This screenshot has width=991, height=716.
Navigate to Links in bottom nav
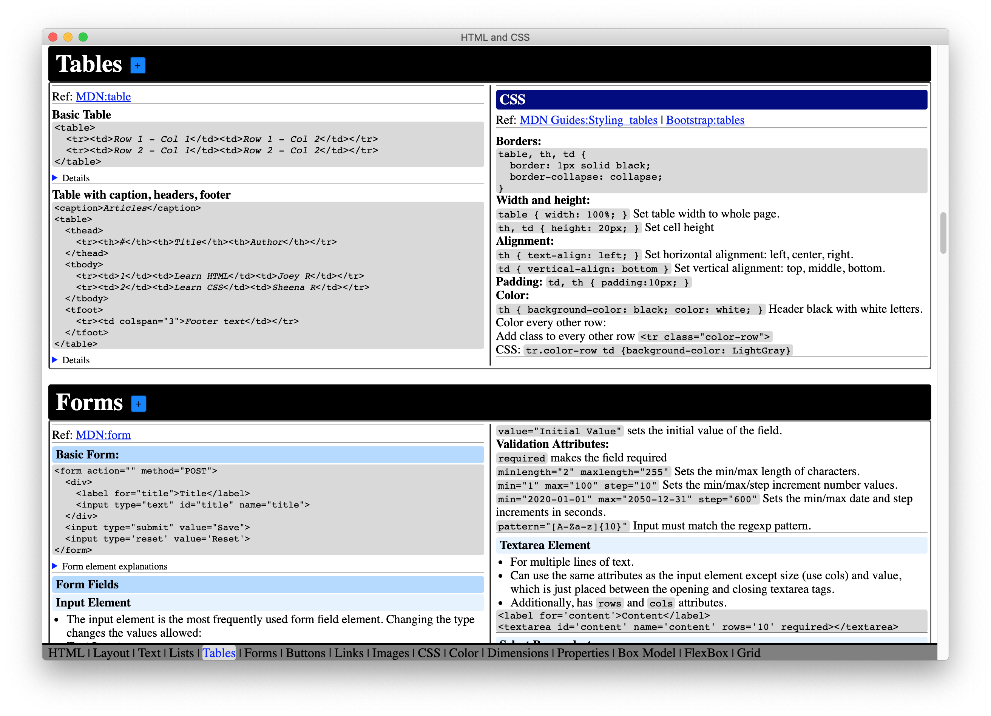point(349,653)
